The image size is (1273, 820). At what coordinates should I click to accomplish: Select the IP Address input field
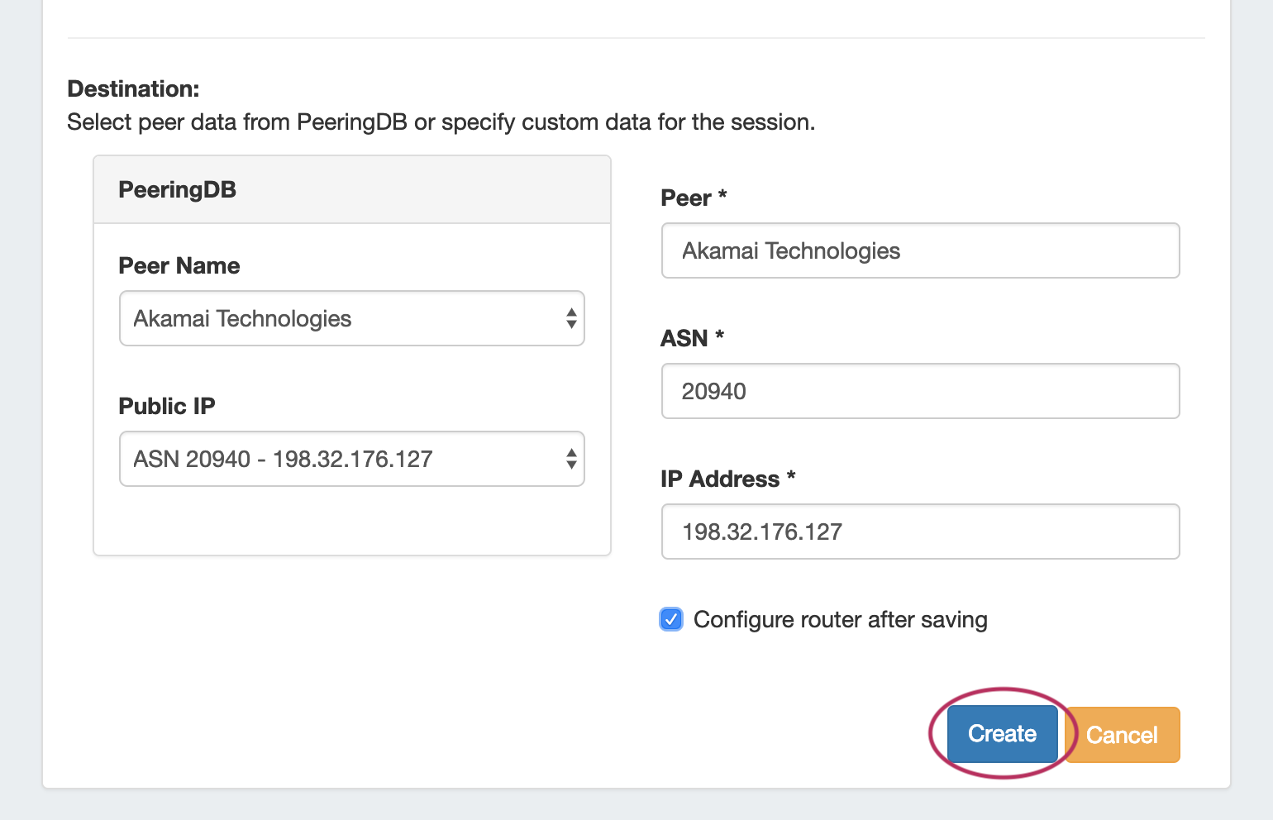click(920, 532)
